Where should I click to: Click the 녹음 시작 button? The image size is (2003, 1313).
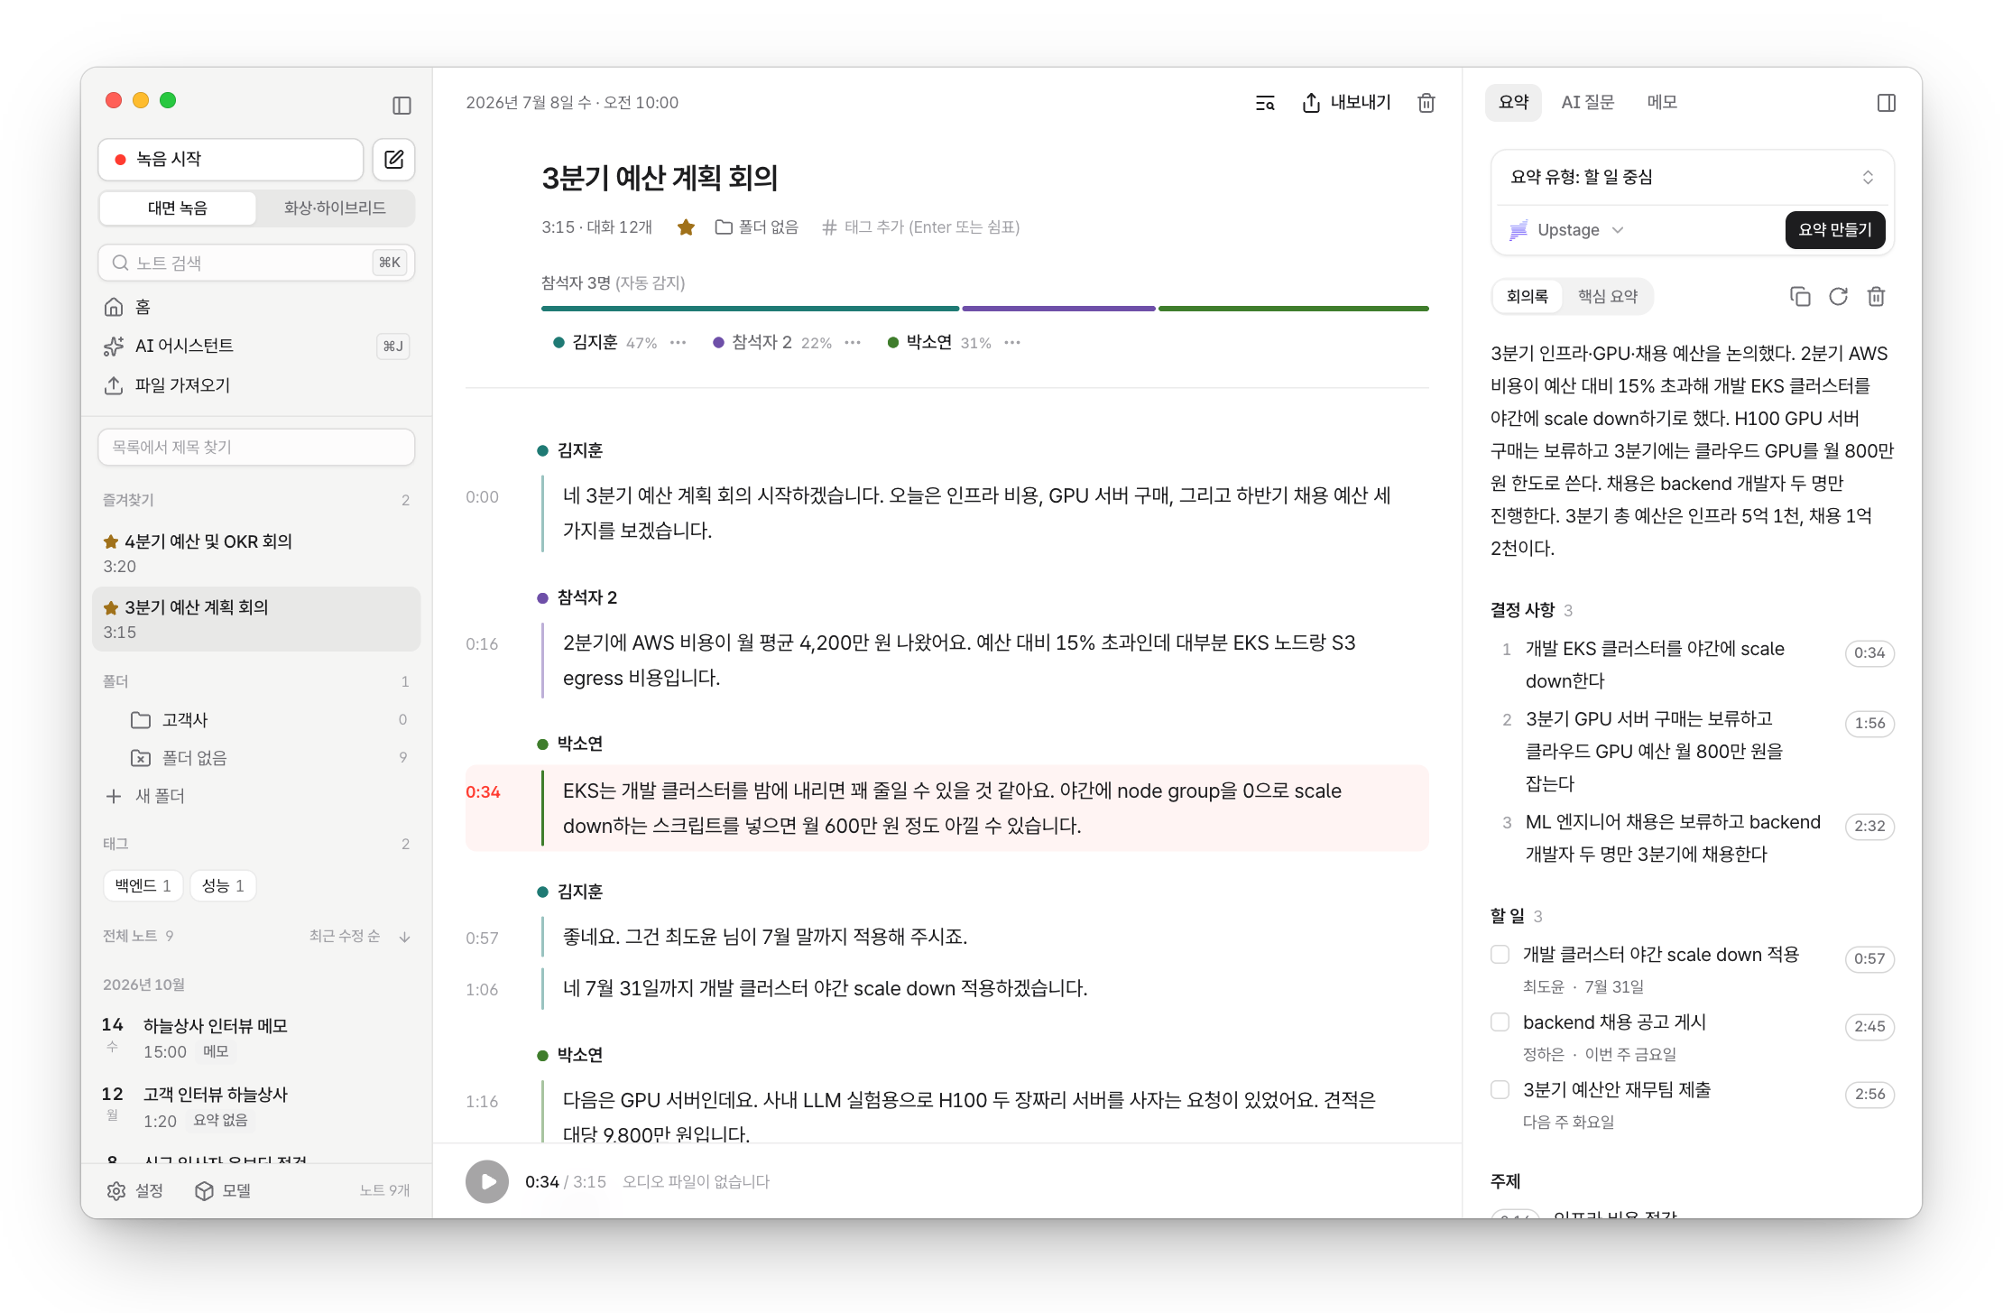click(230, 160)
